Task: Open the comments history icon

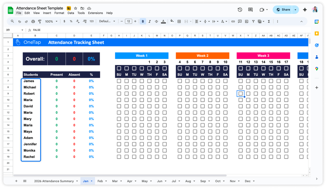Action: point(250,10)
